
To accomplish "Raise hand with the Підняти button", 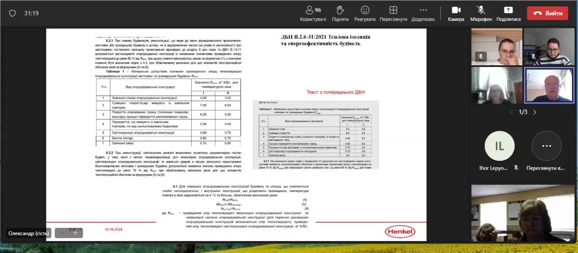I will (340, 13).
